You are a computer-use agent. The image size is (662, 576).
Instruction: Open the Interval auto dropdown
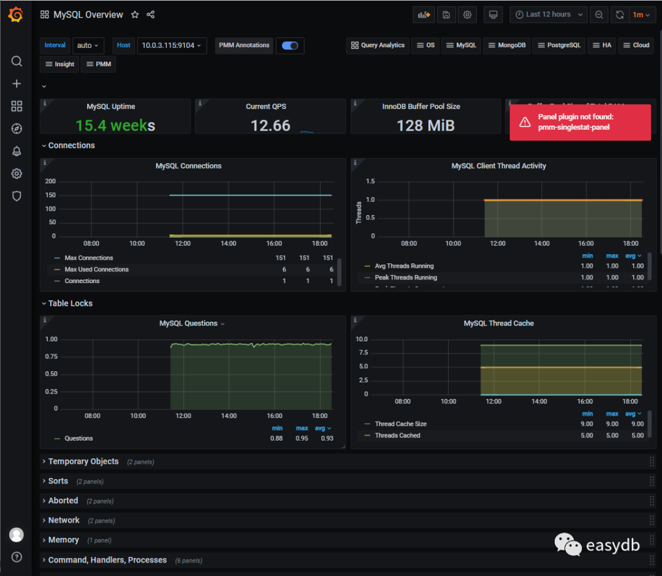[x=88, y=45]
